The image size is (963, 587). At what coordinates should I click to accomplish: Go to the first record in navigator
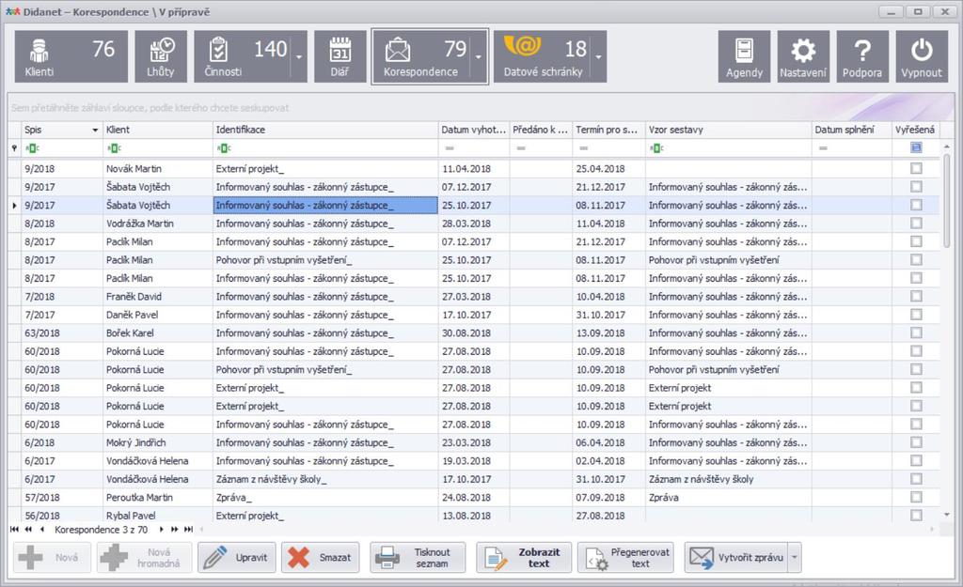15,530
